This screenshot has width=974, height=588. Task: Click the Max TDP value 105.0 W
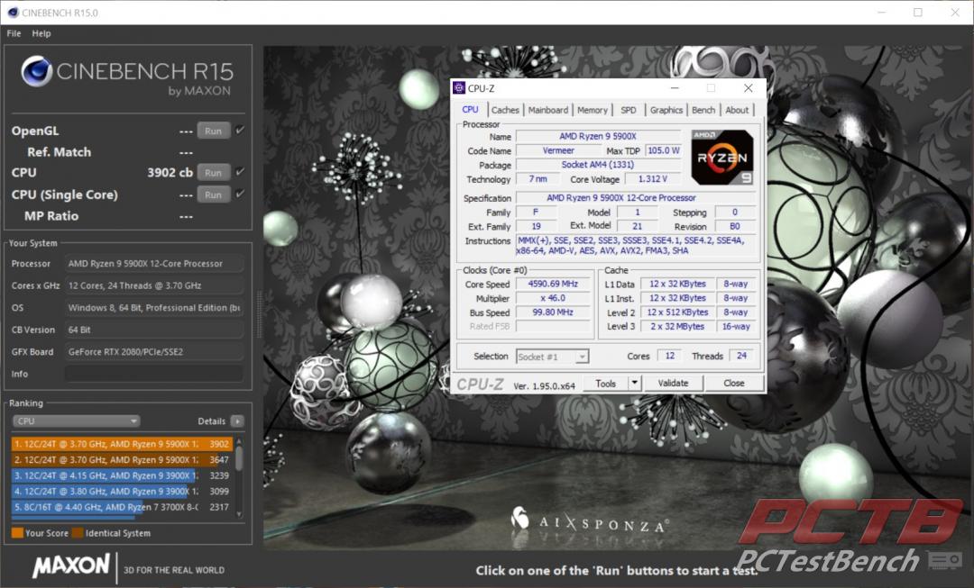pyautogui.click(x=664, y=150)
